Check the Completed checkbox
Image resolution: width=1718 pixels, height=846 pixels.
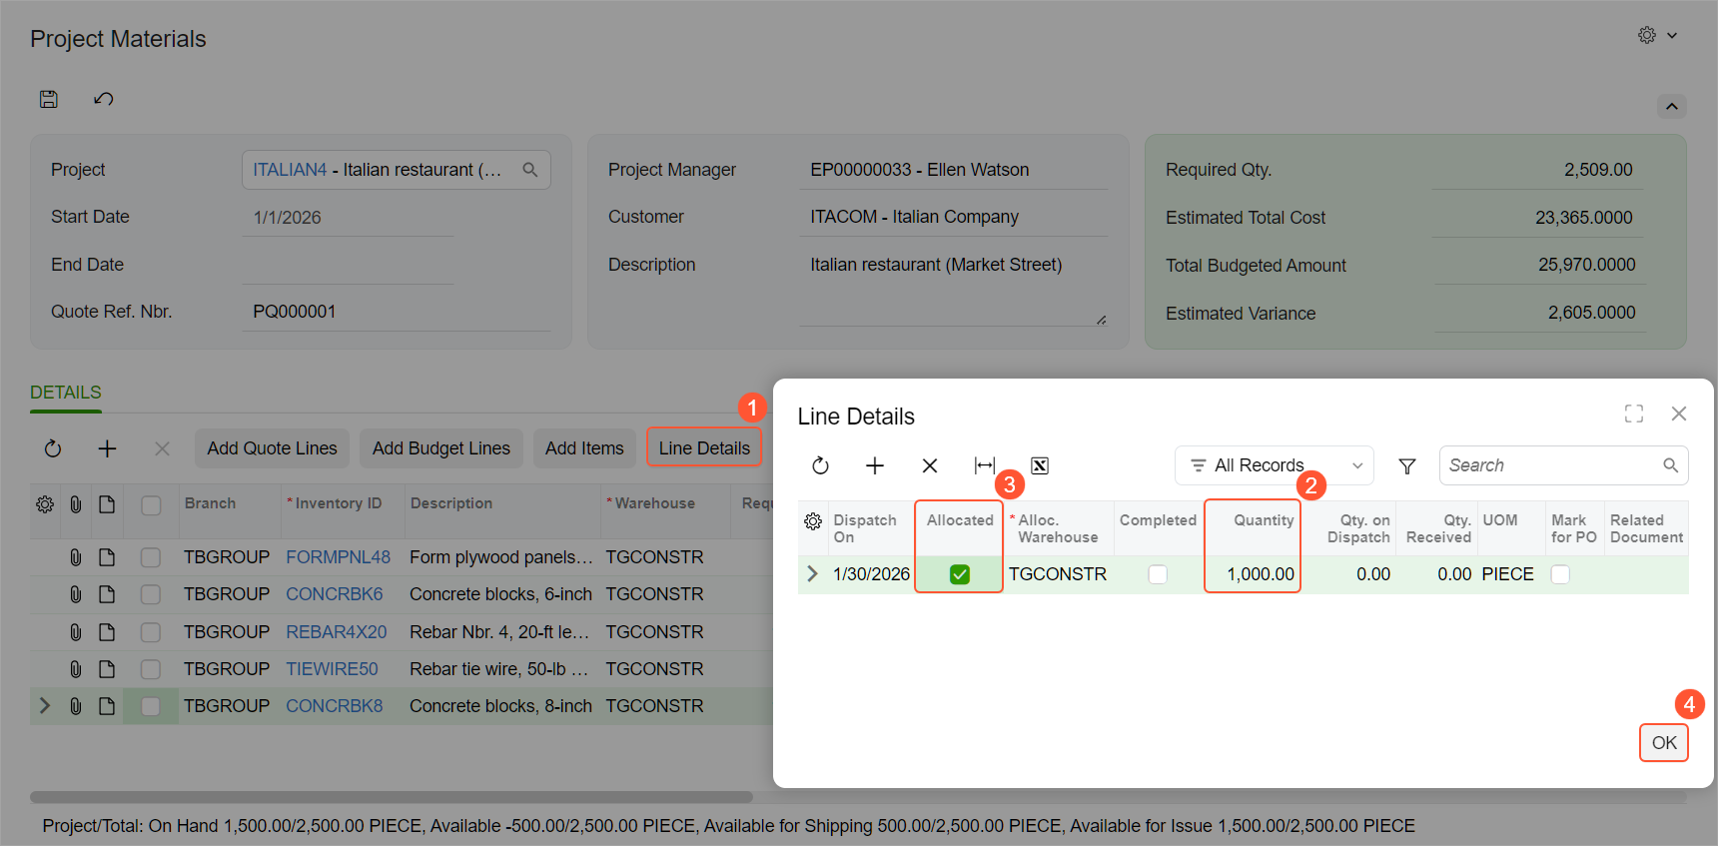[1158, 574]
